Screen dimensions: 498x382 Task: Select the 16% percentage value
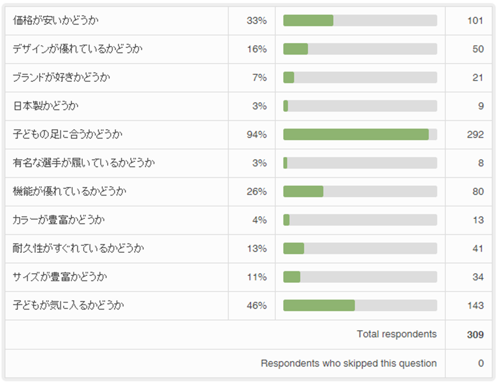point(256,49)
